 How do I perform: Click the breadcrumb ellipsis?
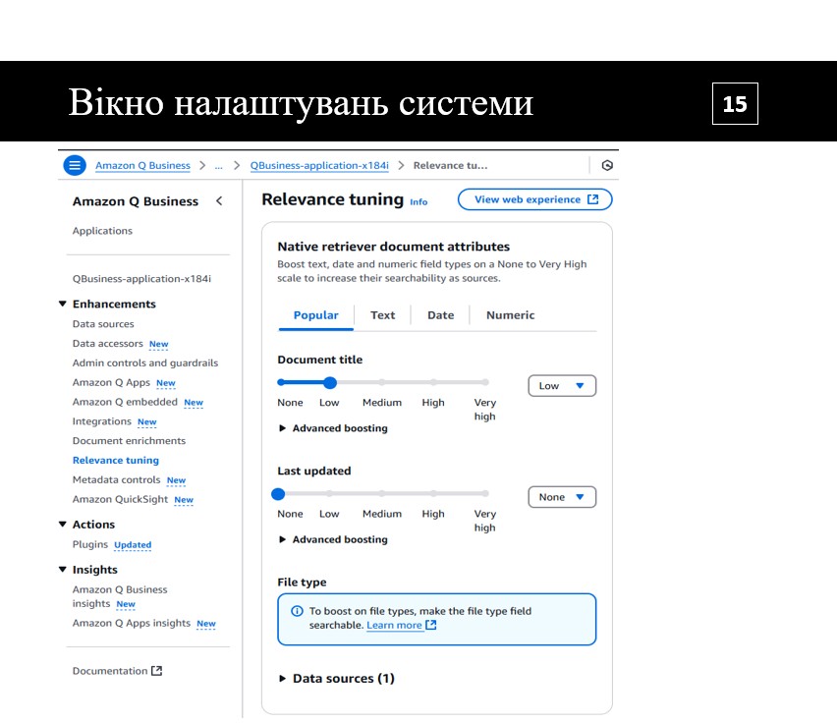pos(219,165)
